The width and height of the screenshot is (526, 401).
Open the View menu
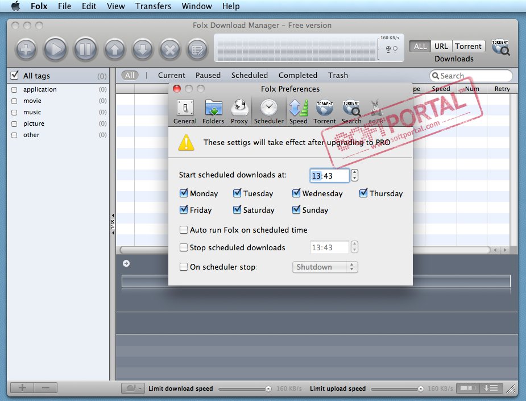click(x=116, y=6)
